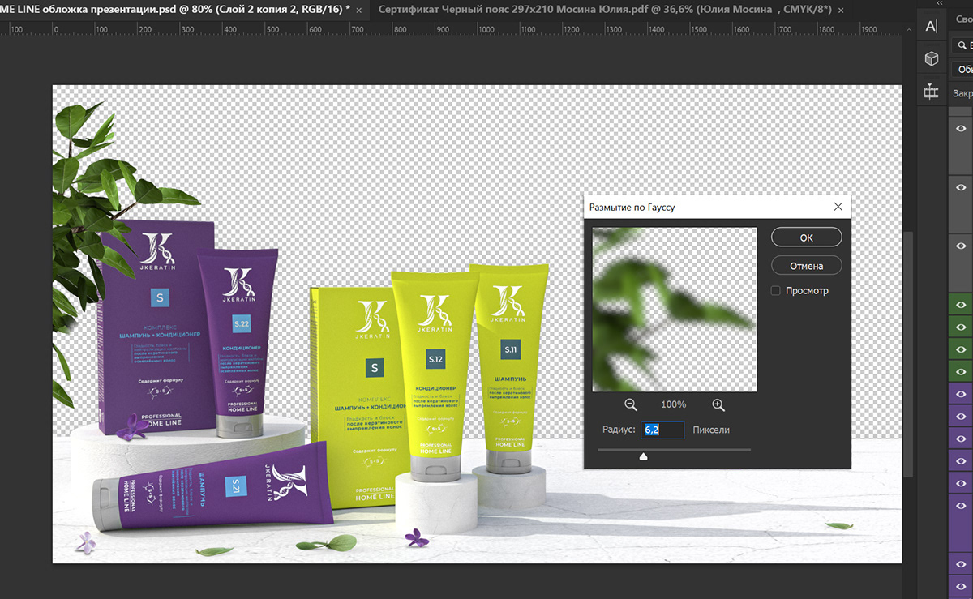Toggle eye of the first purple layer

[962, 394]
